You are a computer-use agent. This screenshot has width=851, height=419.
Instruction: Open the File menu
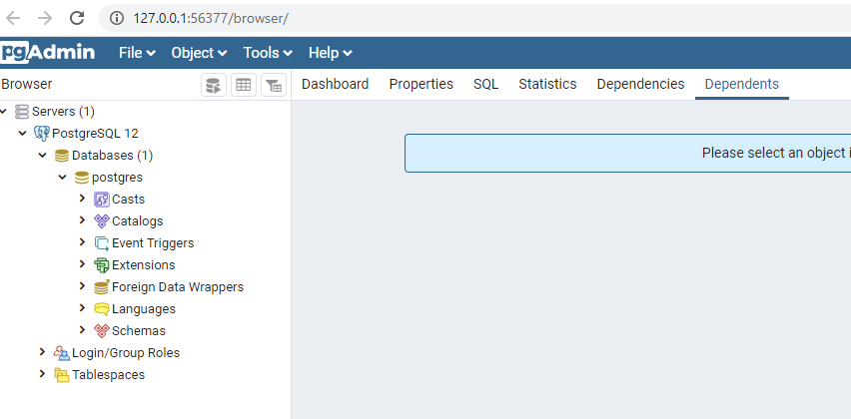[137, 53]
